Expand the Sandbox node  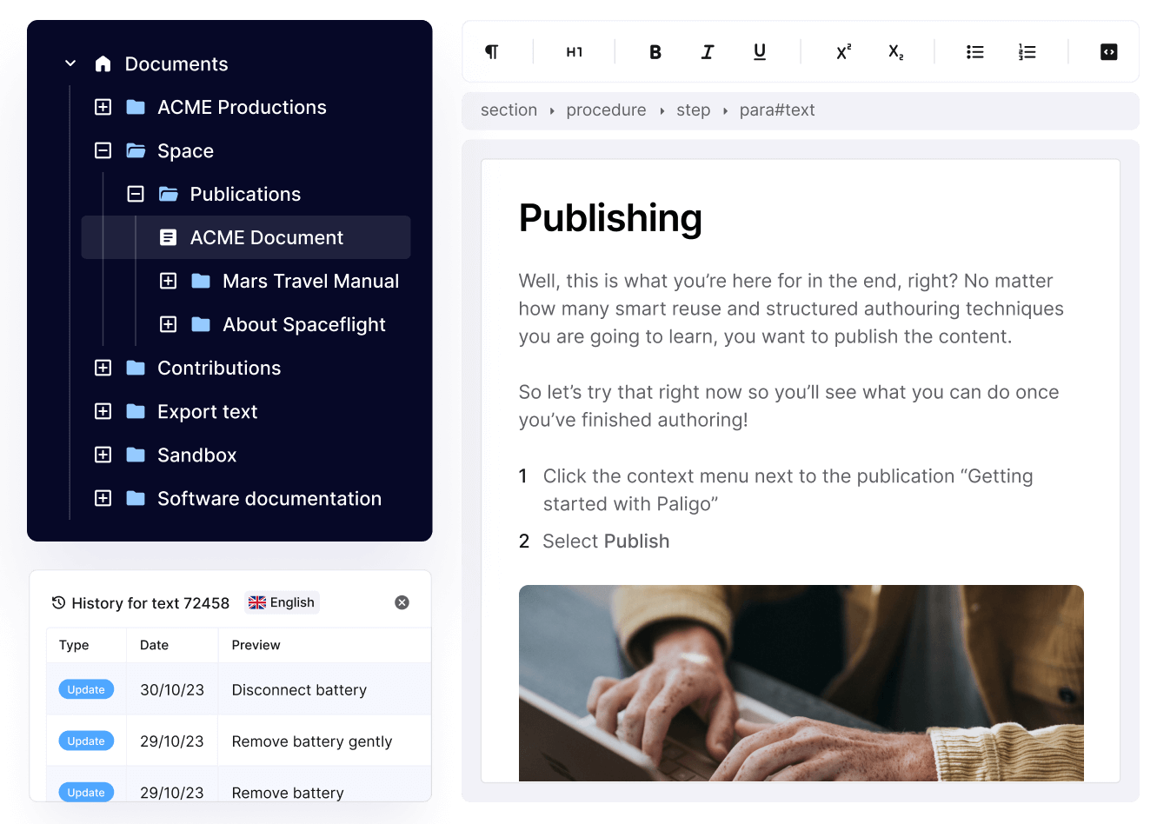(x=103, y=455)
